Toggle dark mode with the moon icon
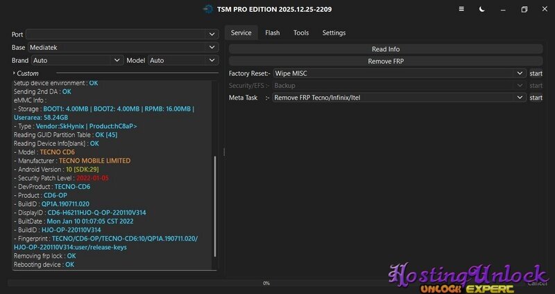 coord(482,10)
